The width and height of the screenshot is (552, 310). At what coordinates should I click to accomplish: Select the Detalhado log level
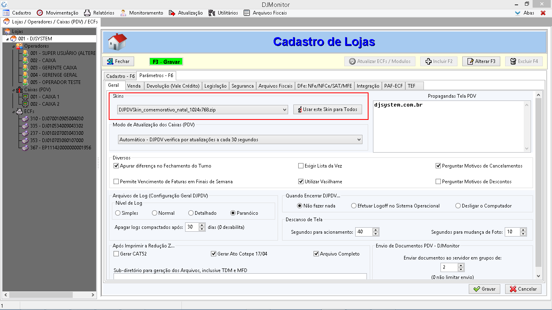191,213
